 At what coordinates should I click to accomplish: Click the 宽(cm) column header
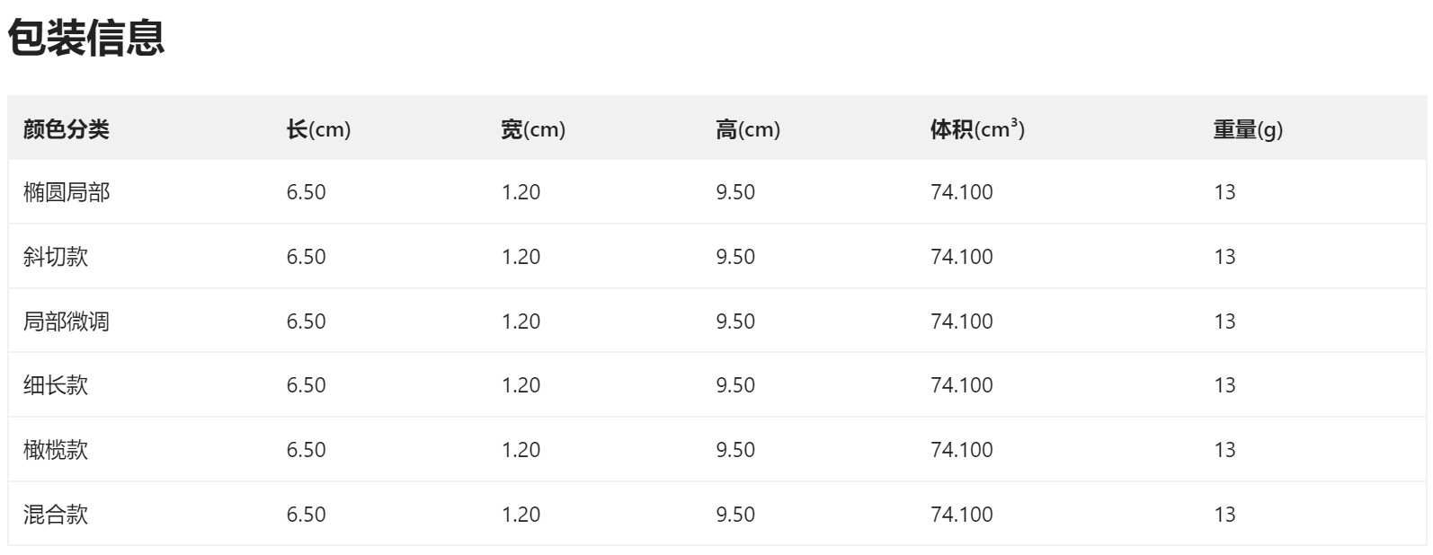(x=532, y=129)
